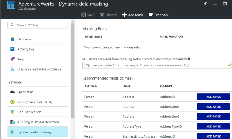Click the MASK FUNCTION column header
This screenshot has width=232, height=139.
pyautogui.click(x=171, y=36)
